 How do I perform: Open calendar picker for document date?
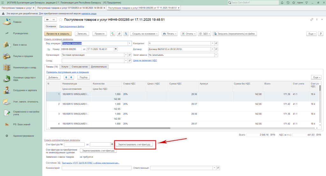tap(116, 49)
